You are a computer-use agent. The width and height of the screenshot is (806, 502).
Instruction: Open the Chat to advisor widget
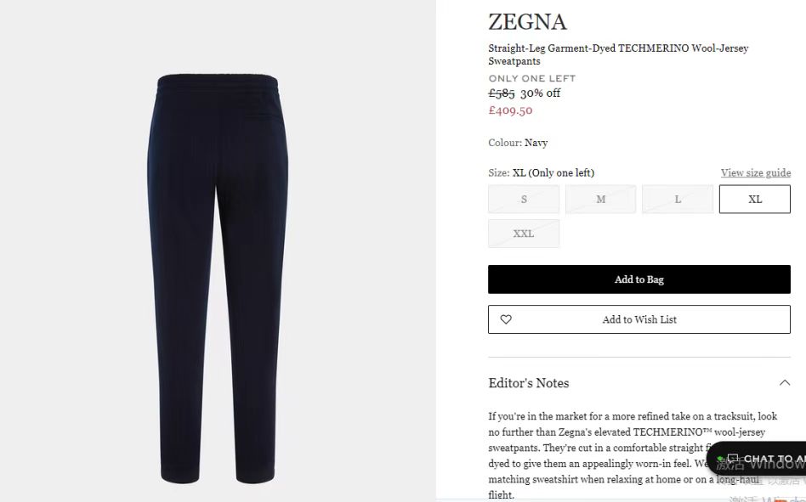pos(756,459)
